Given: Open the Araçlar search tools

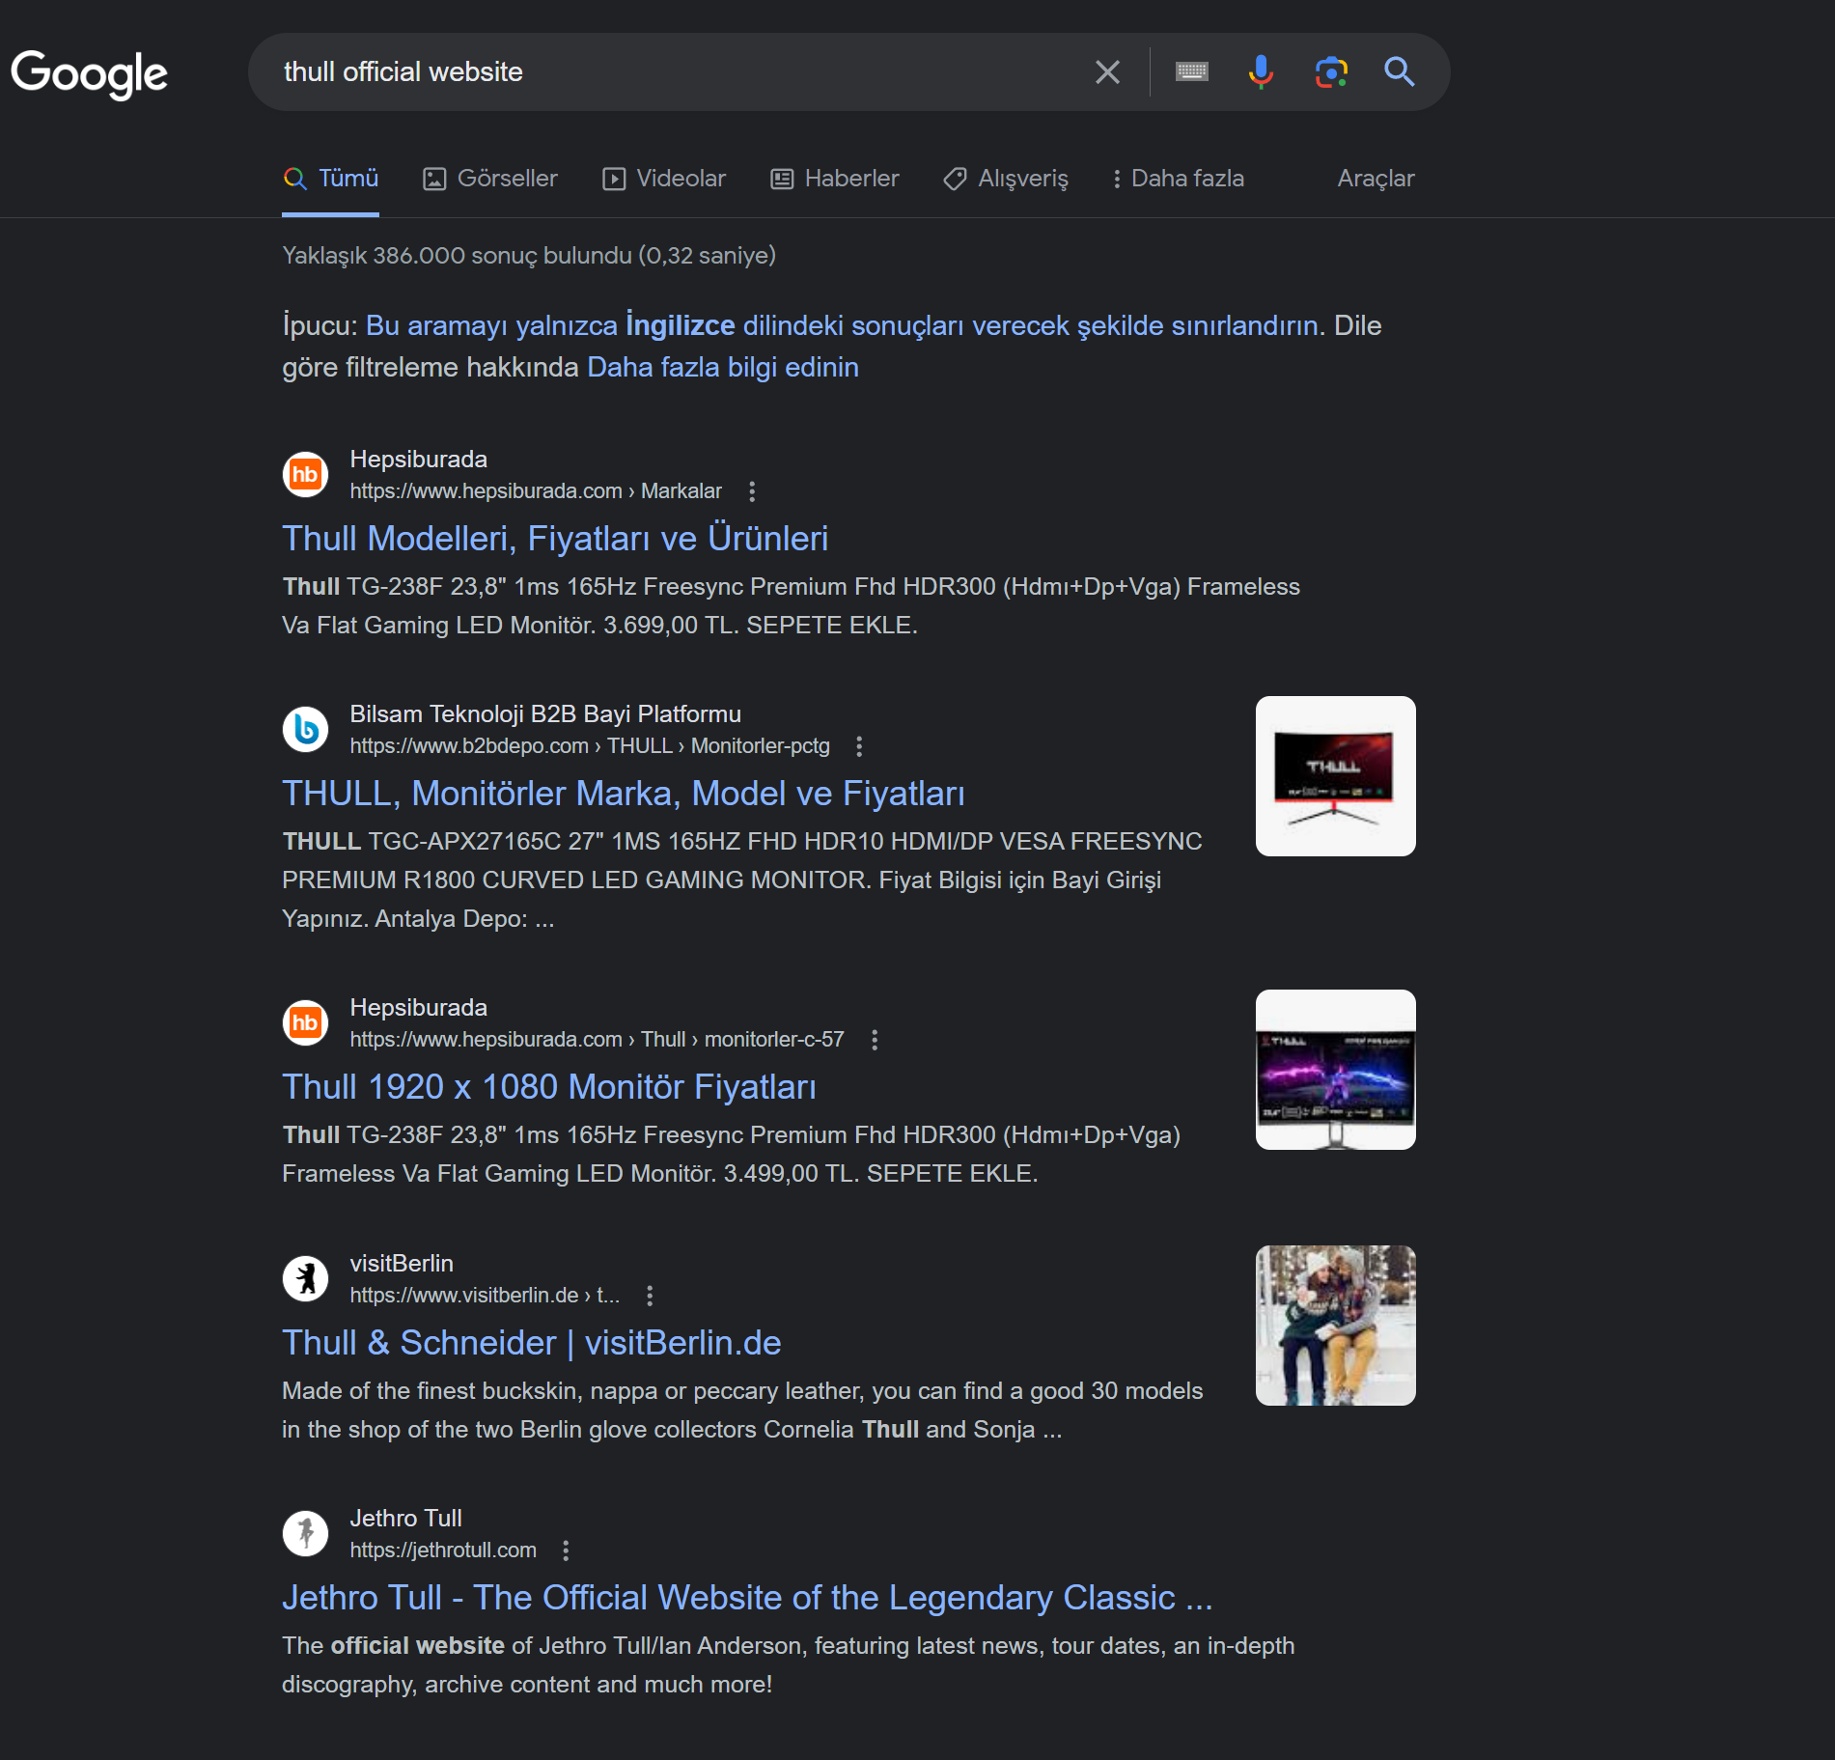Looking at the screenshot, I should point(1376,179).
